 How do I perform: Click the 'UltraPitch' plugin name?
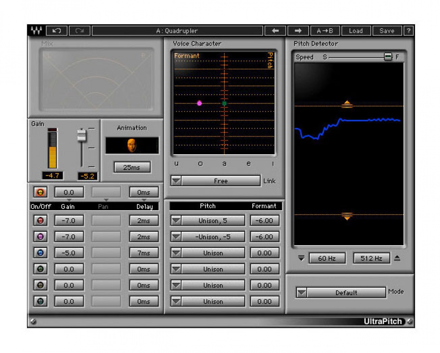(x=383, y=322)
